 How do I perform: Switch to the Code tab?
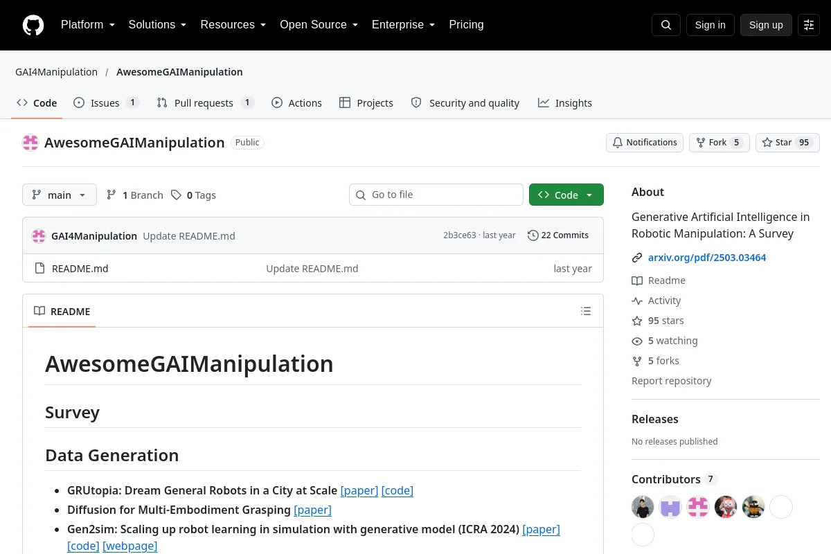[x=37, y=103]
